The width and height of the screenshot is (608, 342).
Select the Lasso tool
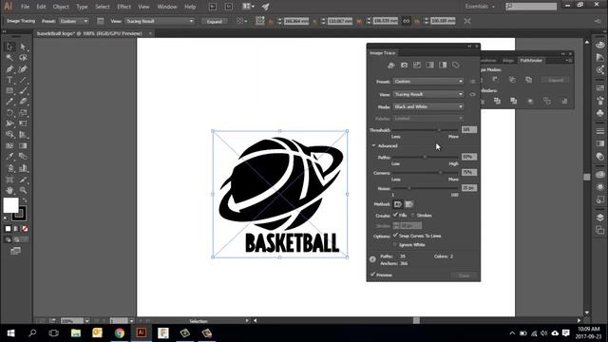[x=23, y=58]
